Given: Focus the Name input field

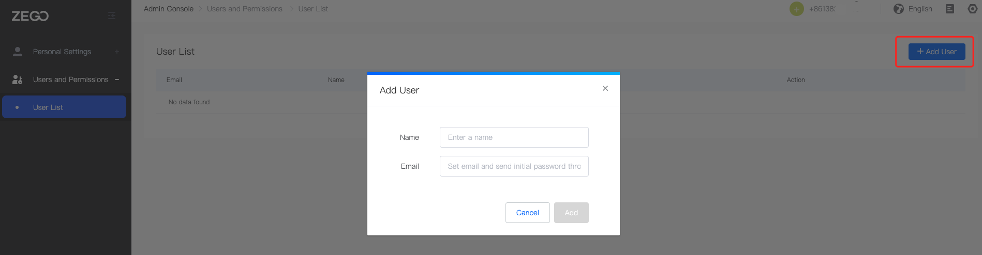Looking at the screenshot, I should point(514,137).
